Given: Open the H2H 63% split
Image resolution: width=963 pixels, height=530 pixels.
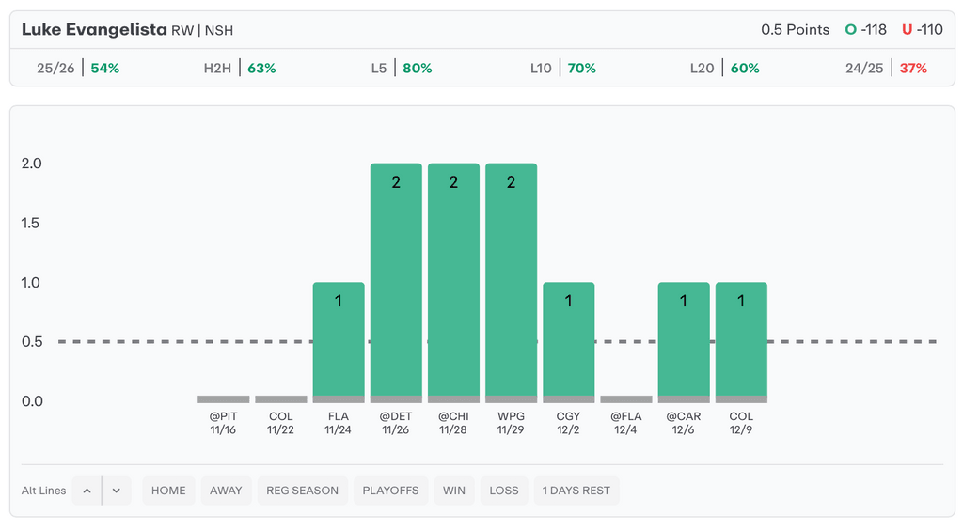Looking at the screenshot, I should pos(240,69).
